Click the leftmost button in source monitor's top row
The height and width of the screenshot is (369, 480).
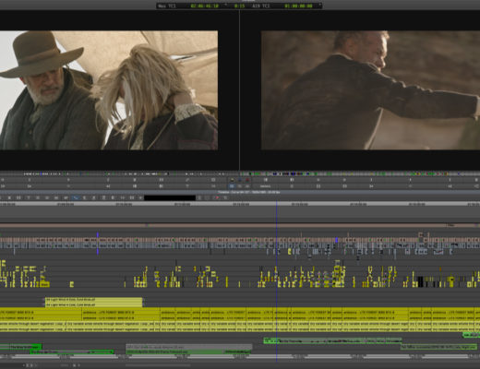coord(3,180)
